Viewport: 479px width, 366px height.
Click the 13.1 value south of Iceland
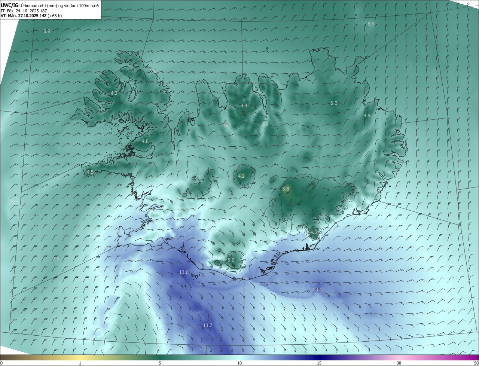(317, 290)
